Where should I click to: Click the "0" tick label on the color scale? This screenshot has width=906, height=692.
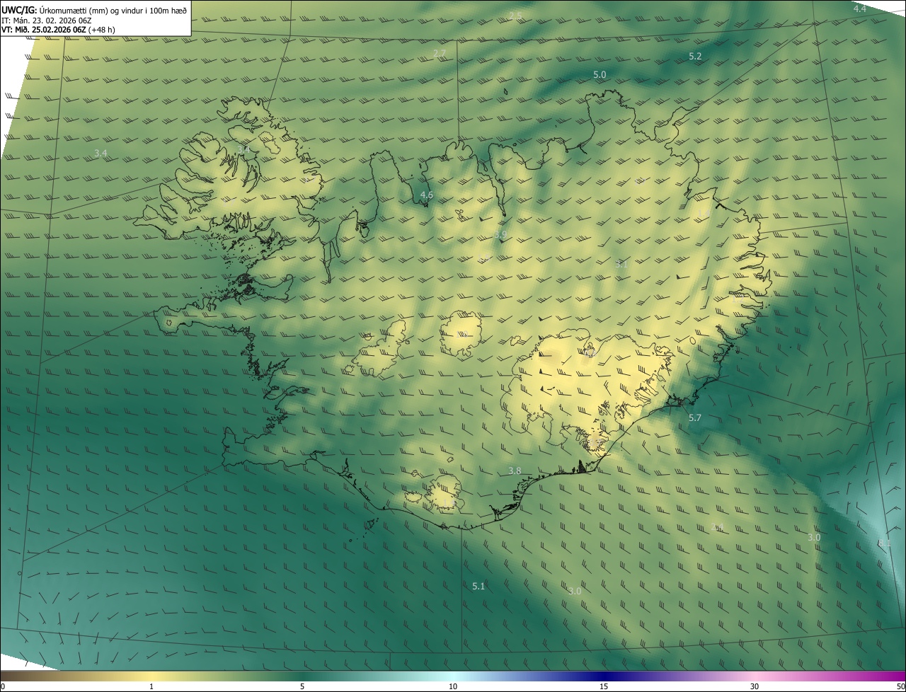[3, 686]
